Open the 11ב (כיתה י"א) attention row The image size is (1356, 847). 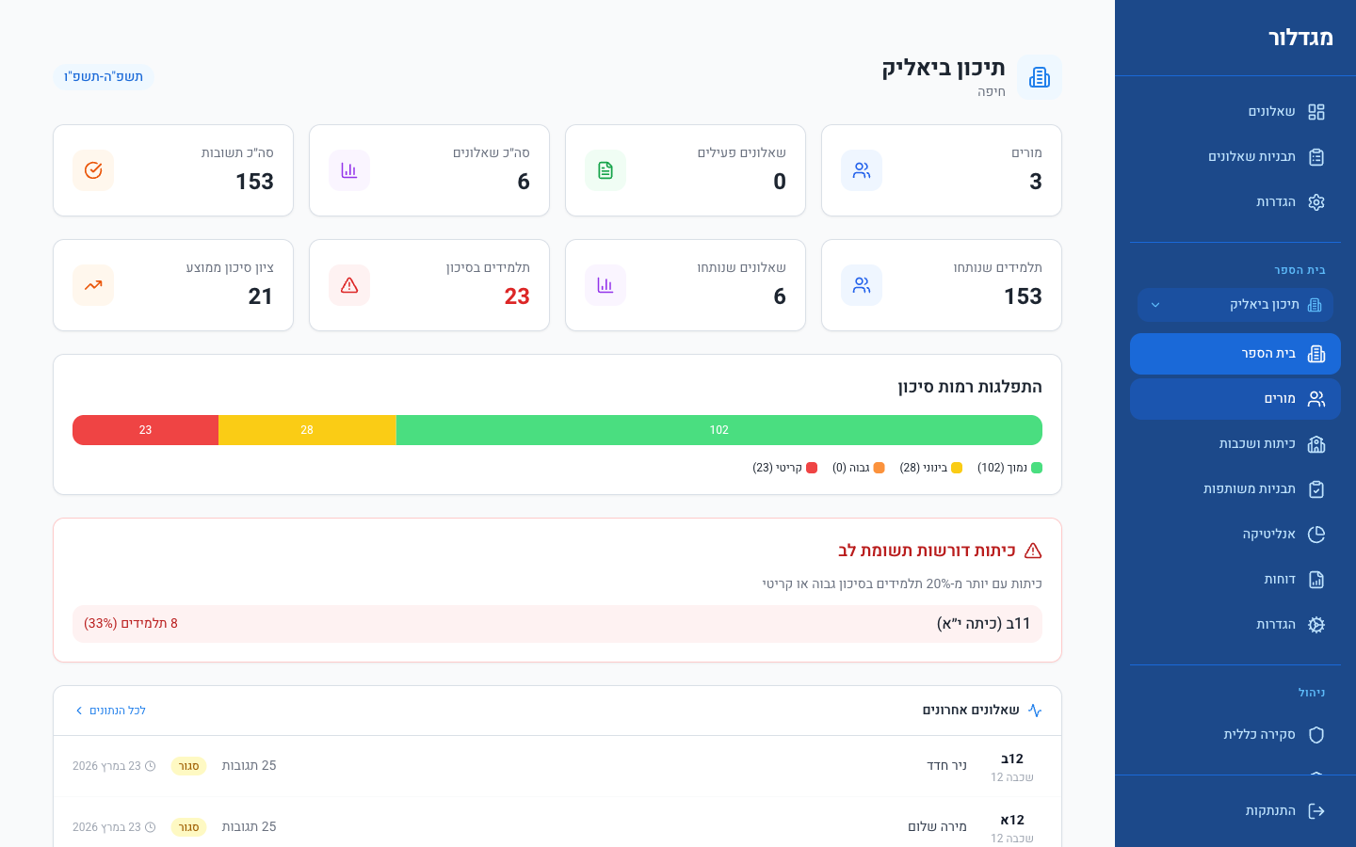(557, 624)
